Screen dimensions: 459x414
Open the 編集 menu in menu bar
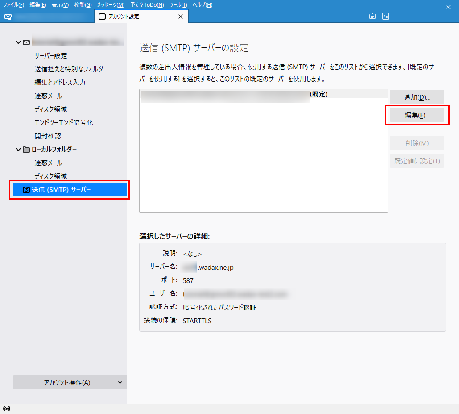coord(38,5)
